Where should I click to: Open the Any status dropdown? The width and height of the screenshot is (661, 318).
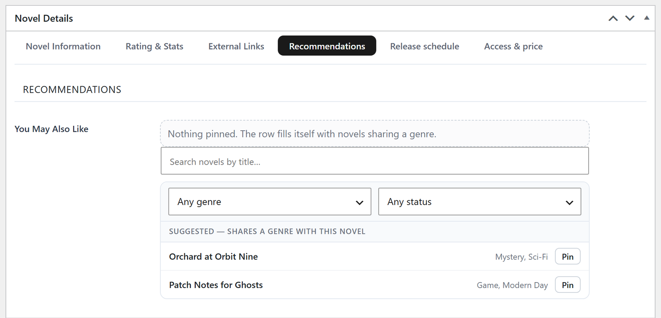480,202
